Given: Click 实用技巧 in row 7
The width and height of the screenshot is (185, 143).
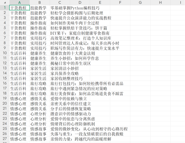Looking at the screenshot, I should (x=38, y=38).
